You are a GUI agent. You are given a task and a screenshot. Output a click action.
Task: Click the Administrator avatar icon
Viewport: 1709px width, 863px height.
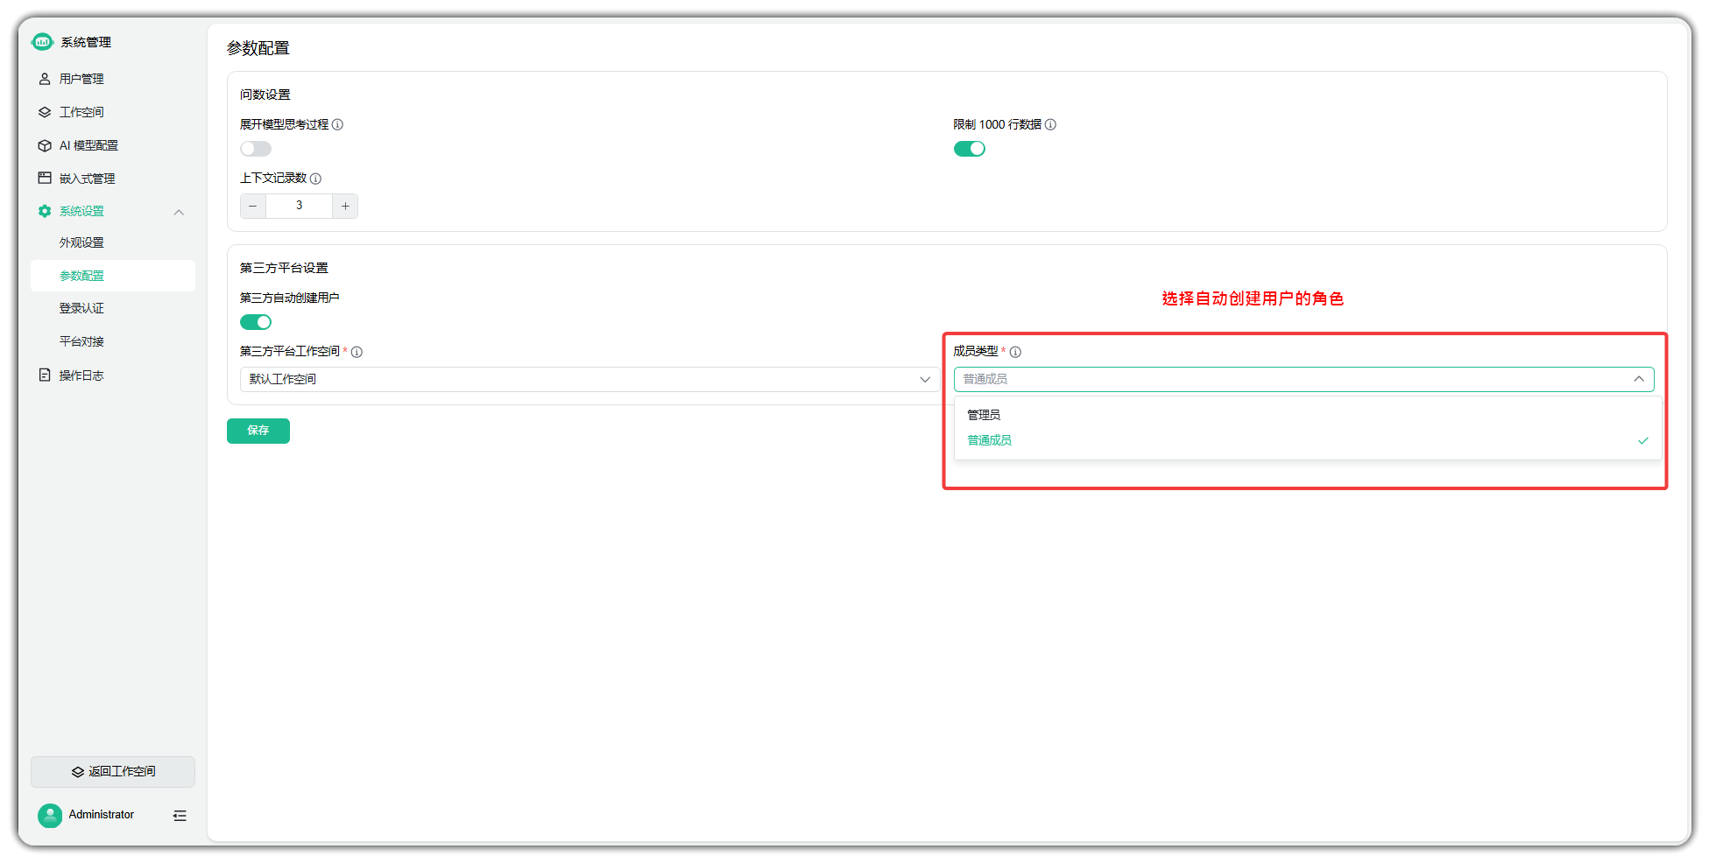coord(50,816)
